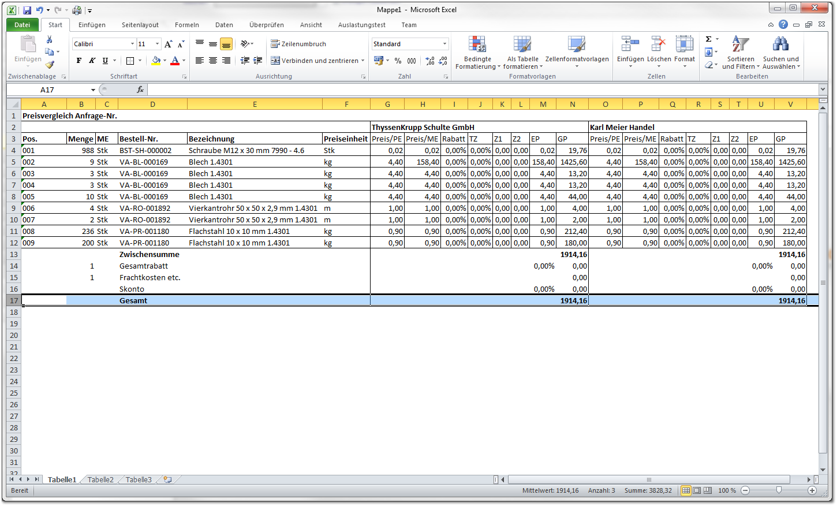The image size is (837, 506).
Task: Expand the formula bar chevron
Action: [823, 90]
